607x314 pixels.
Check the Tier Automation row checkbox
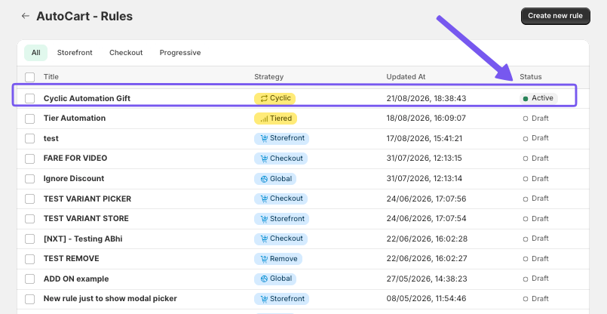click(30, 119)
